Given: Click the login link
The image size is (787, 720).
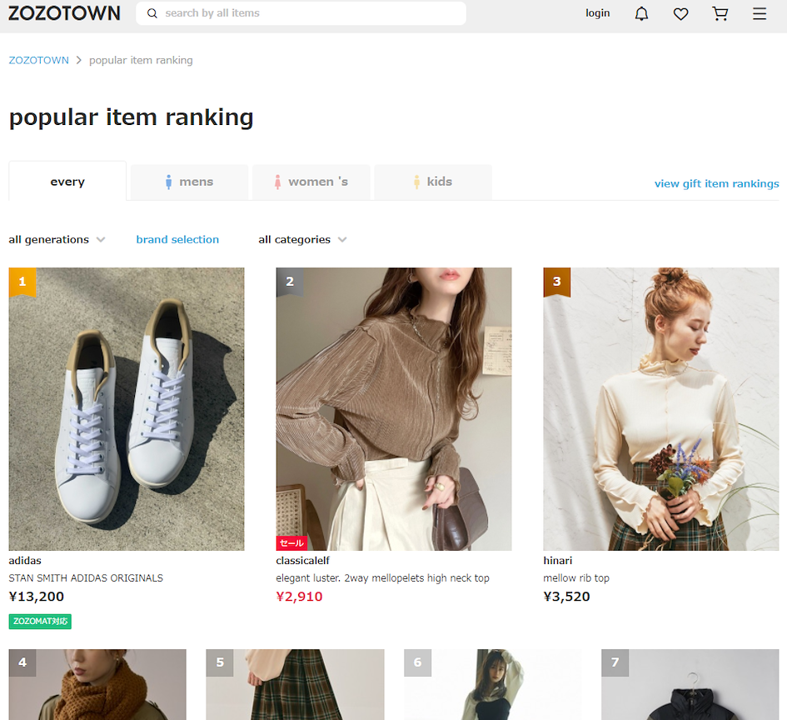Looking at the screenshot, I should (x=597, y=13).
